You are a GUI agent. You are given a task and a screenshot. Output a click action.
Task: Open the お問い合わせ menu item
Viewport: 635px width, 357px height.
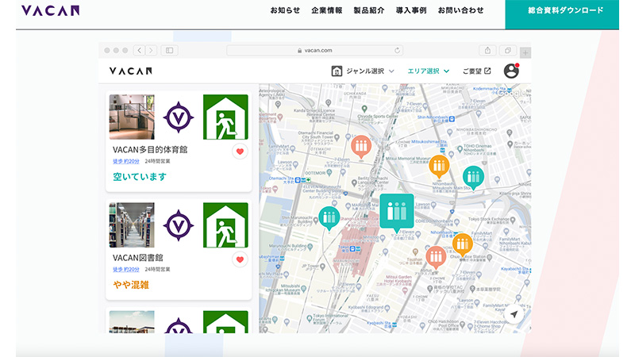[461, 10]
